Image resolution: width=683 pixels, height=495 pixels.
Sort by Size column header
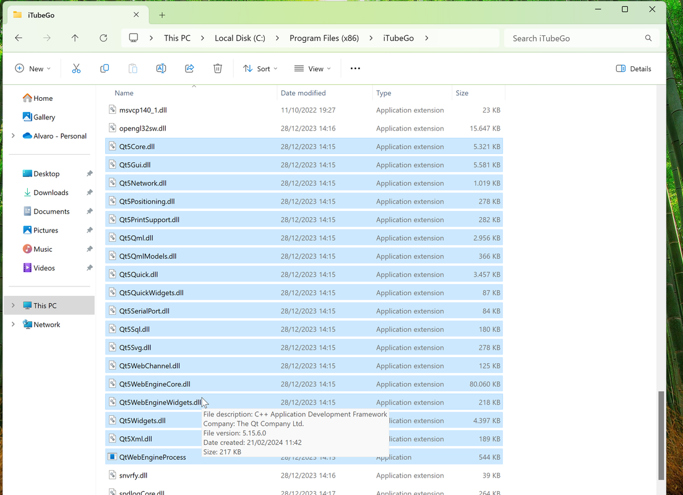coord(478,93)
